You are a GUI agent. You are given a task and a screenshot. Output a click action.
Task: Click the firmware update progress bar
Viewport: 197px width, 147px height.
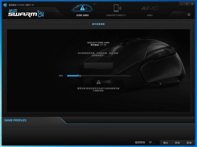[x=98, y=76]
